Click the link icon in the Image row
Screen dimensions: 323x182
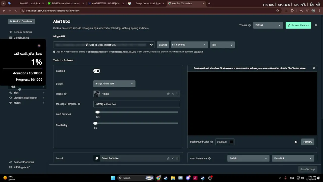(x=168, y=94)
